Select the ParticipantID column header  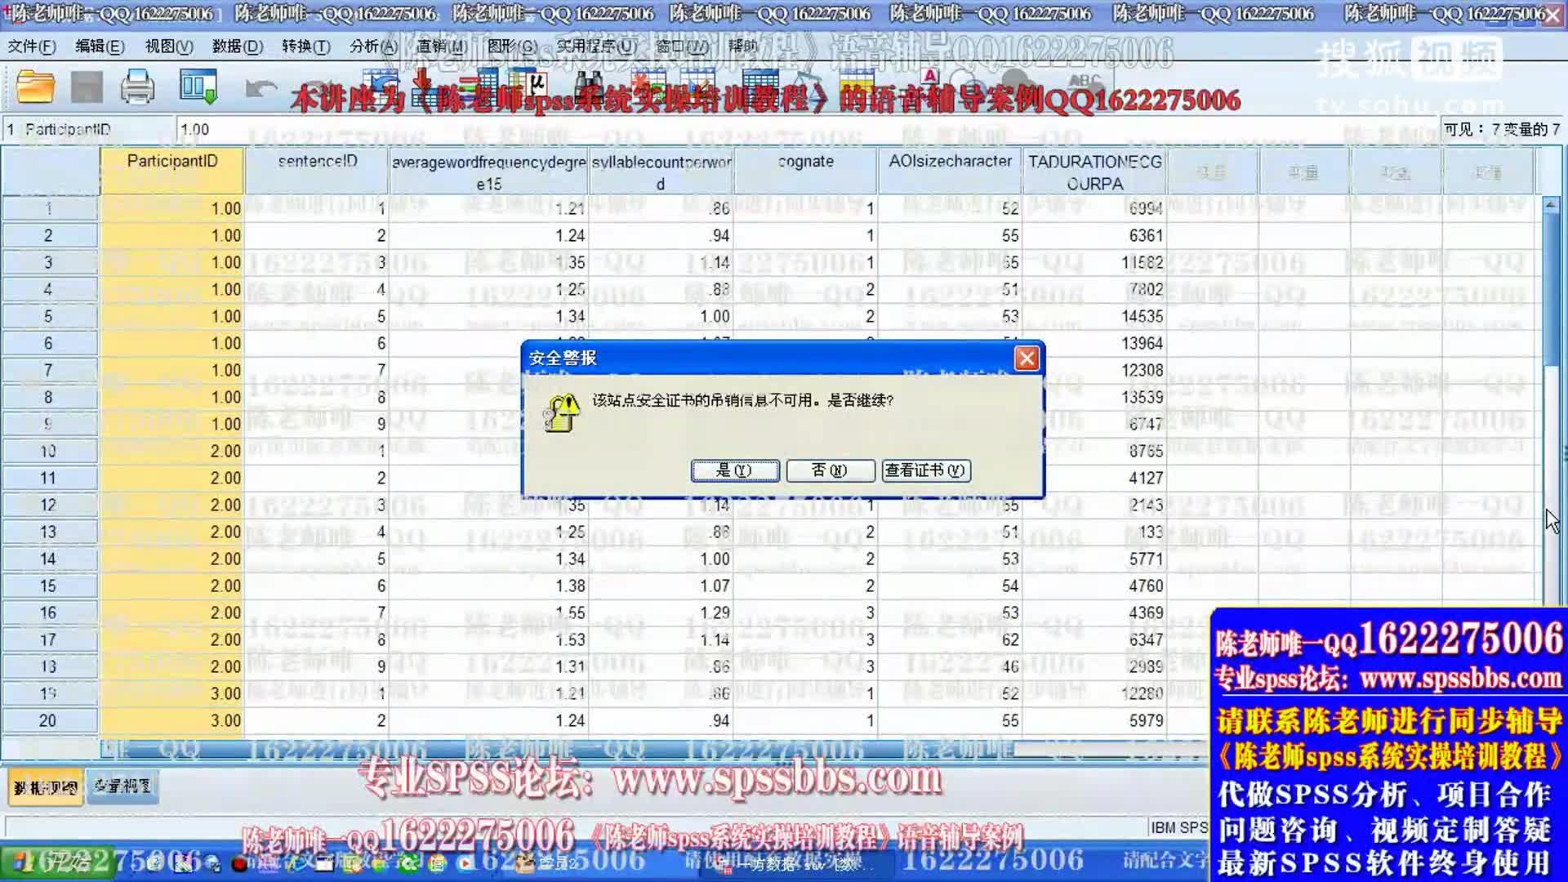[172, 171]
